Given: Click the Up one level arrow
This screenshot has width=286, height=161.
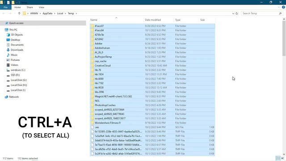Looking at the screenshot, I should [x=19, y=13].
